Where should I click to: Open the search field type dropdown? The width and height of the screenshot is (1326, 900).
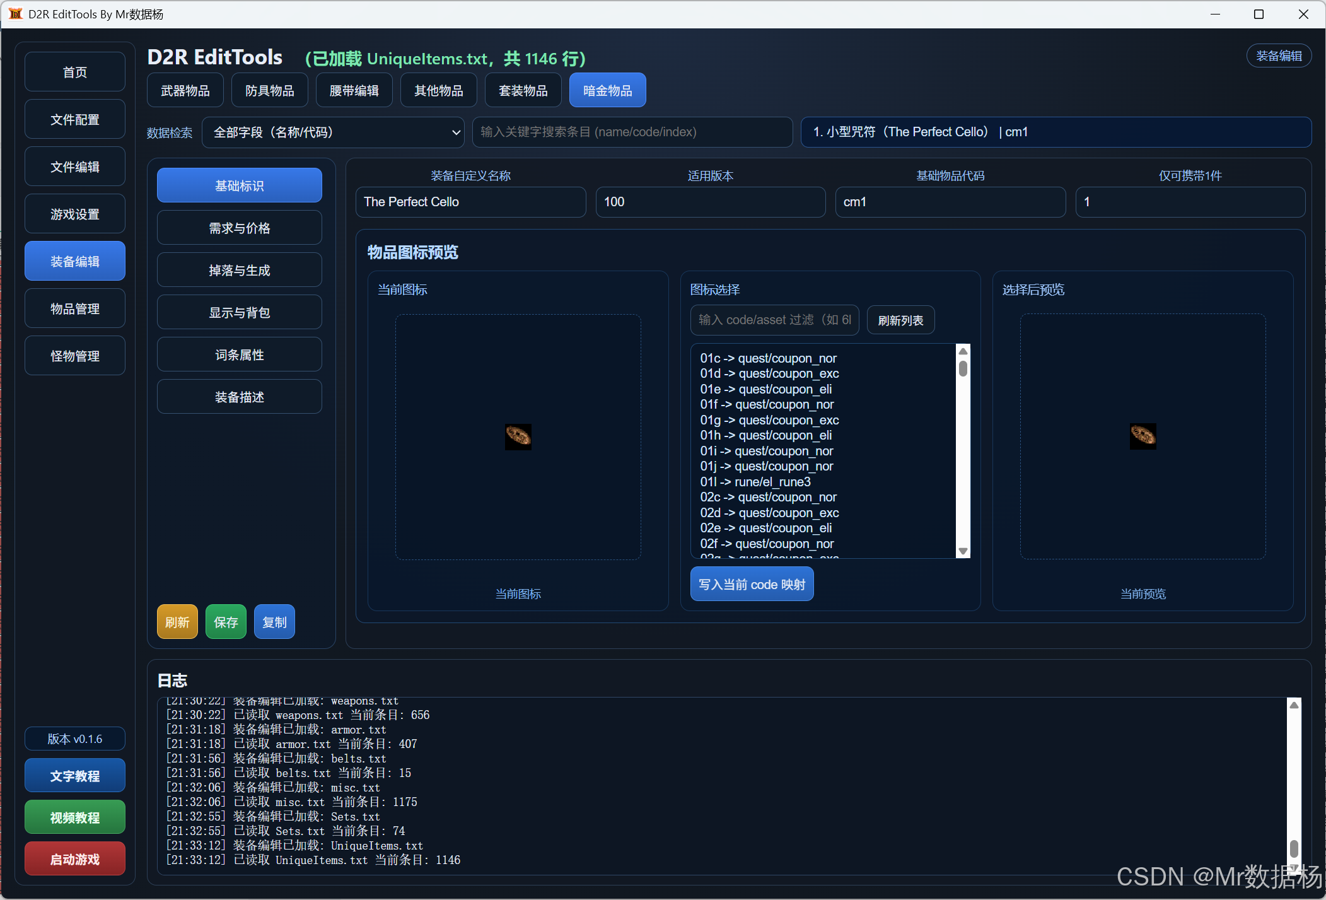point(333,132)
